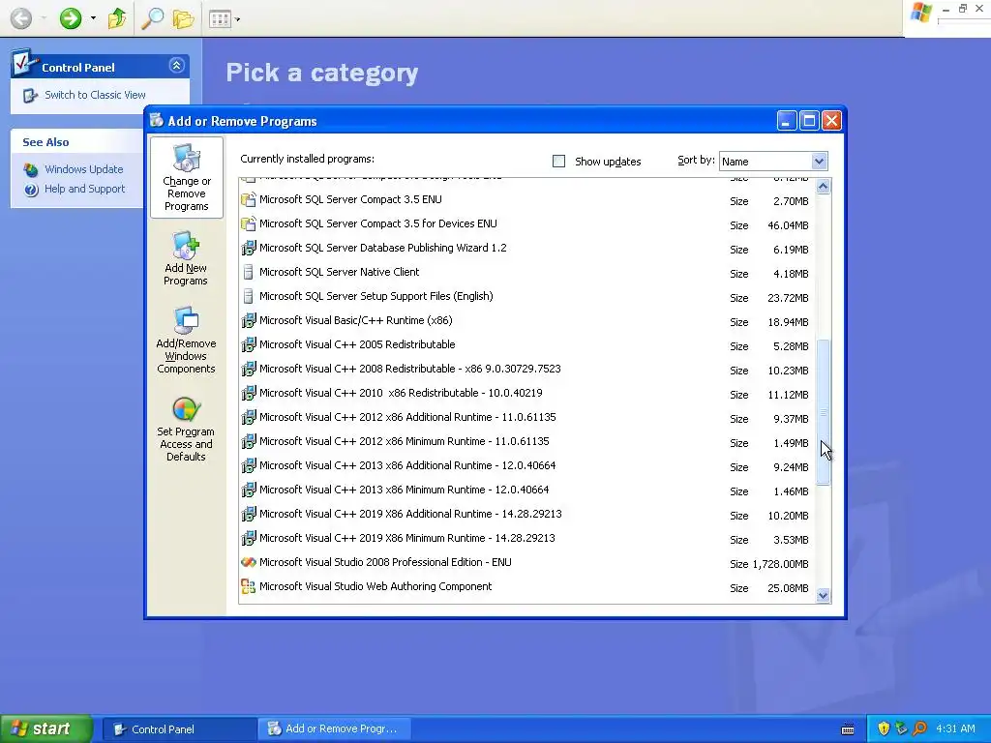Image resolution: width=991 pixels, height=743 pixels.
Task: Switch to Control Panel taskbar button
Action: click(x=179, y=729)
